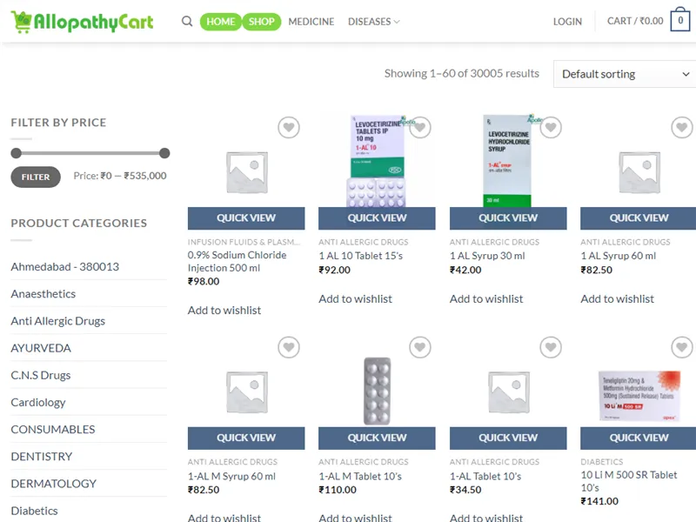Quick View 1 AL Syrup 30 ml
Image resolution: width=696 pixels, height=522 pixels.
click(x=508, y=218)
